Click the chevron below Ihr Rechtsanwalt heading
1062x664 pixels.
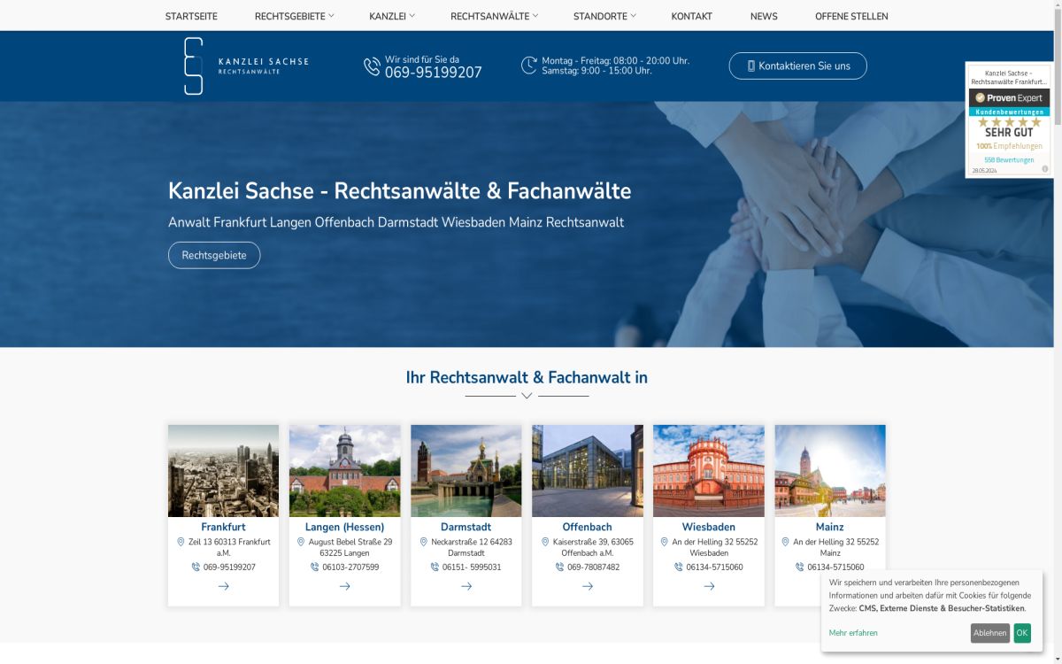527,396
